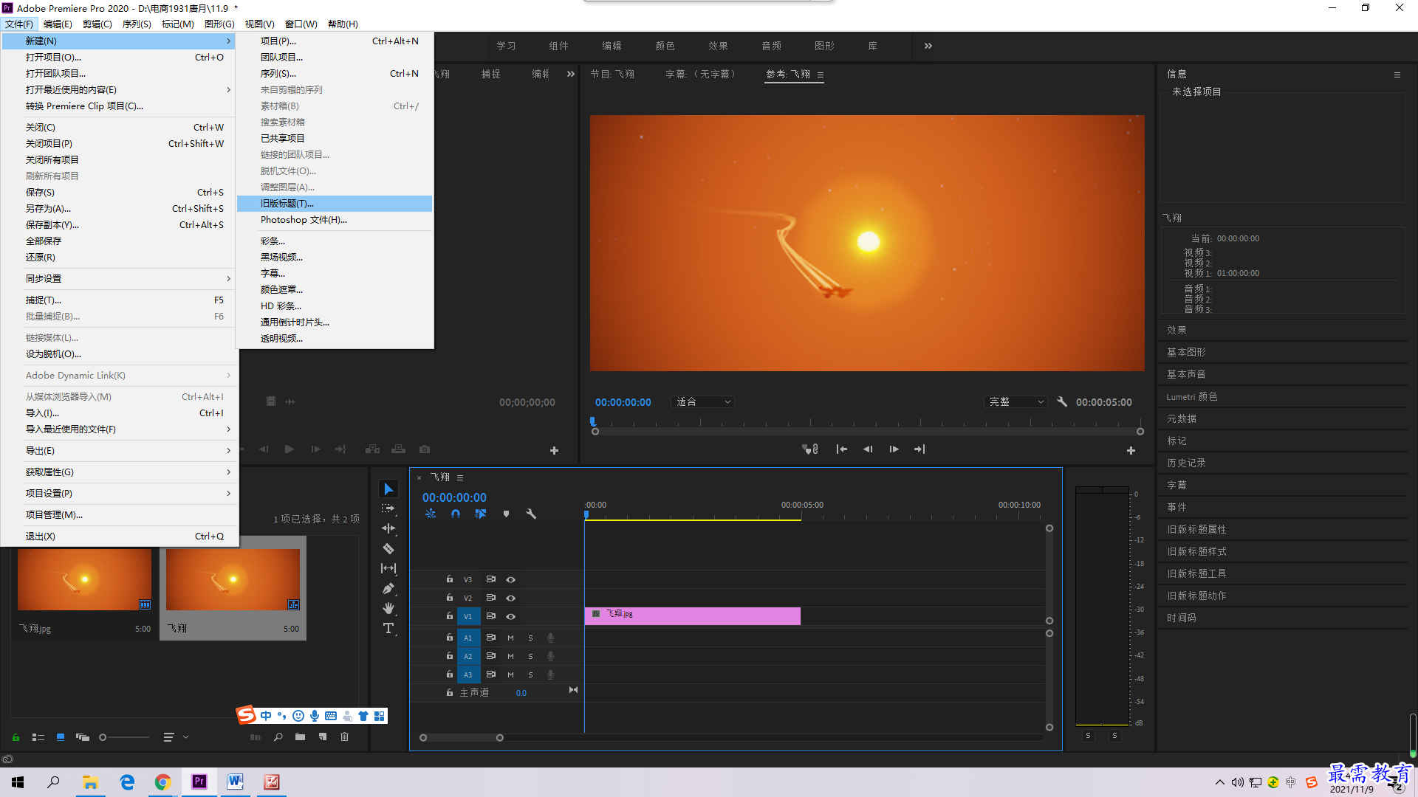
Task: Switch to the 颜色 workspace
Action: click(x=665, y=46)
